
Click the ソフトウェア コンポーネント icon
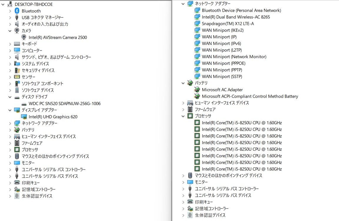(x=17, y=83)
